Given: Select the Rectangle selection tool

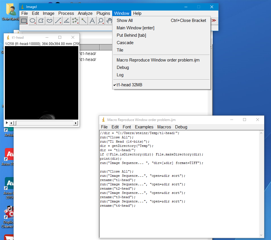Looking at the screenshot, I should 24,20.
